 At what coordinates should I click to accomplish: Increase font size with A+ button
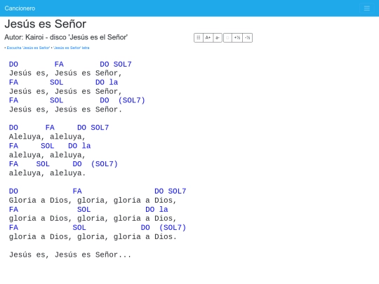208,38
